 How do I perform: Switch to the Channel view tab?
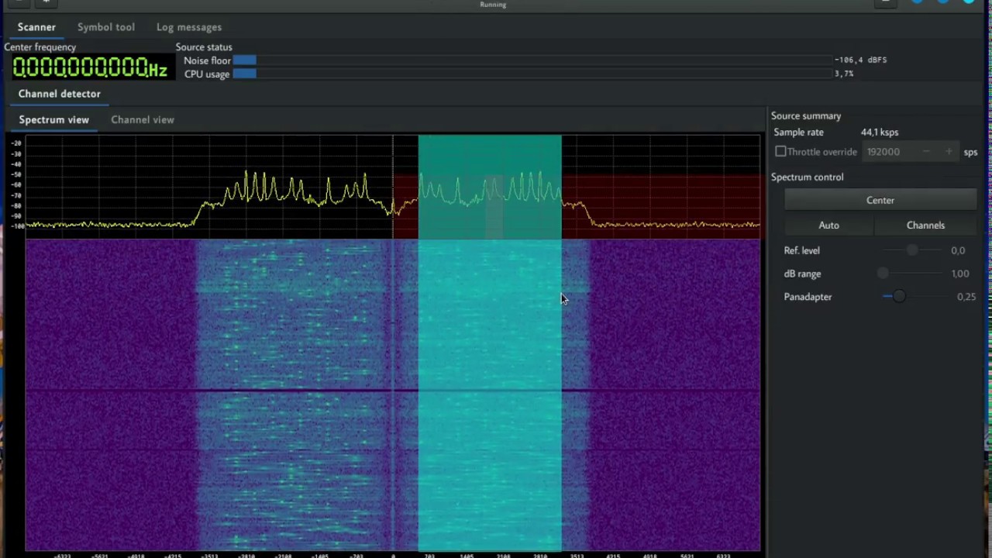click(143, 120)
